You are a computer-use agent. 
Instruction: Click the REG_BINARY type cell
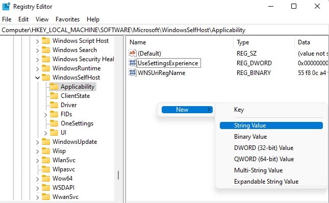point(254,73)
